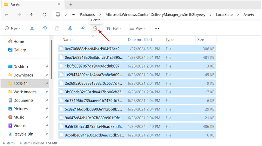Image resolution: width=262 pixels, height=146 pixels.
Task: Open Pictures in sidebar
Action: pos(20,109)
